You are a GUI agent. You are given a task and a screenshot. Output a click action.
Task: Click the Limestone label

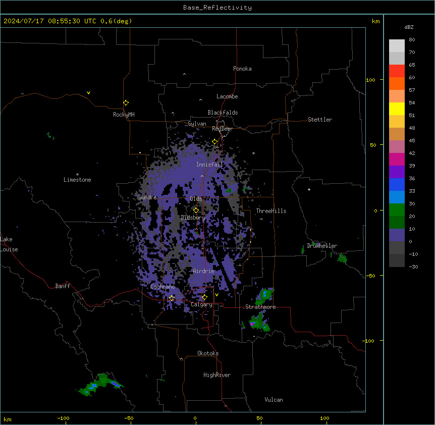77,180
